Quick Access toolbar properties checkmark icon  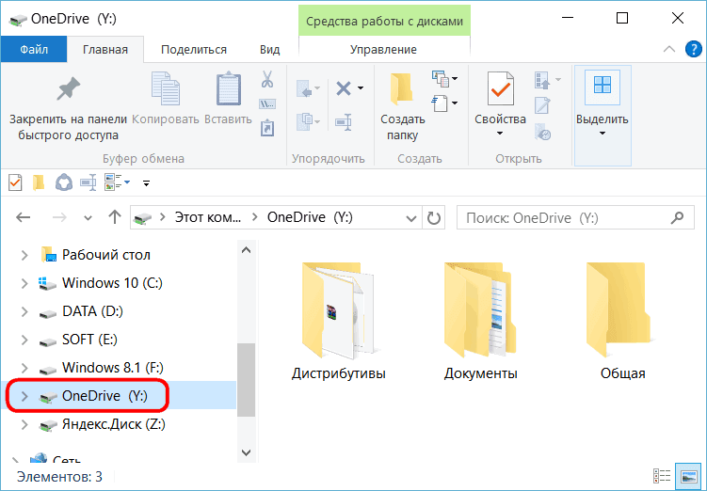[x=15, y=182]
